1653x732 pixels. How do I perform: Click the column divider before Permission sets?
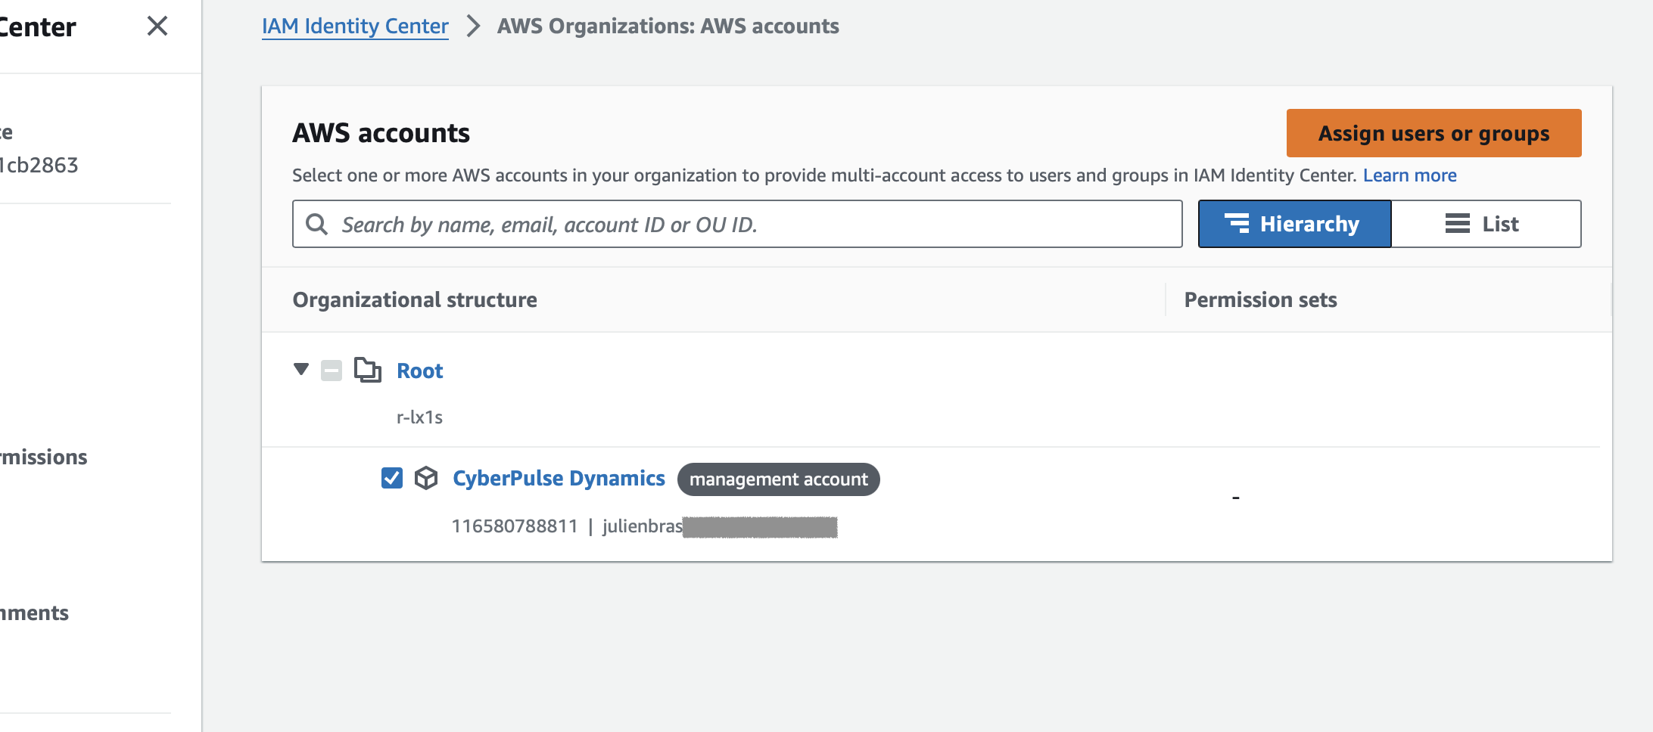pos(1166,299)
